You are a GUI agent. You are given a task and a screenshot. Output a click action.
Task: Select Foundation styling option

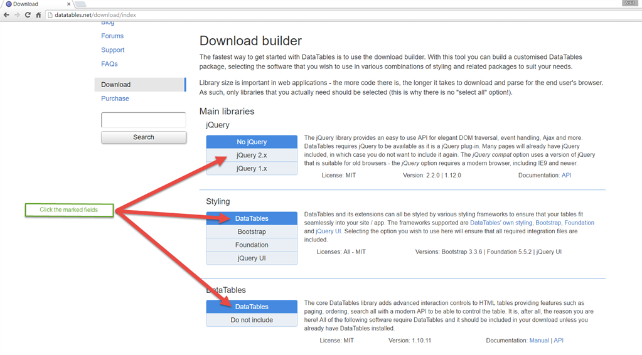pyautogui.click(x=252, y=245)
